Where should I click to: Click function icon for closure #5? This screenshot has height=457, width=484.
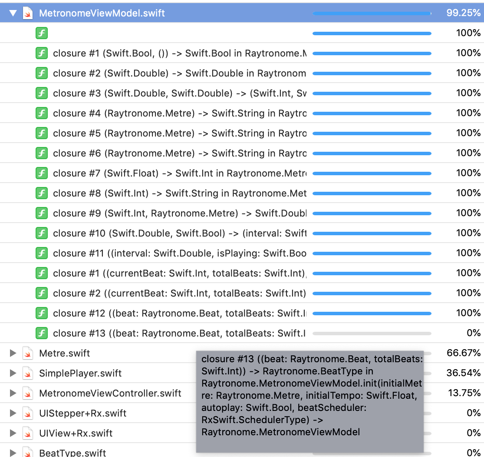click(42, 133)
